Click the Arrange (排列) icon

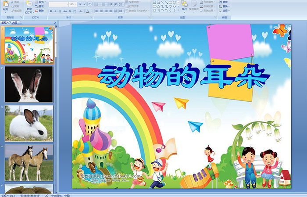(184, 4)
